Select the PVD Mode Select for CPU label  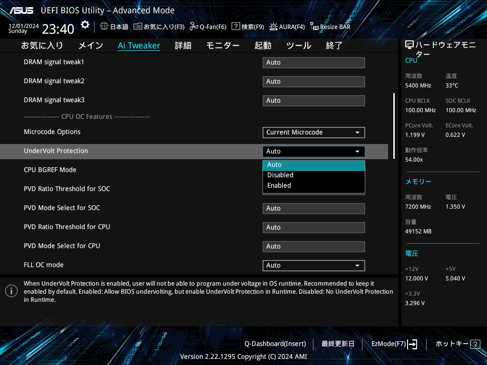tap(62, 246)
